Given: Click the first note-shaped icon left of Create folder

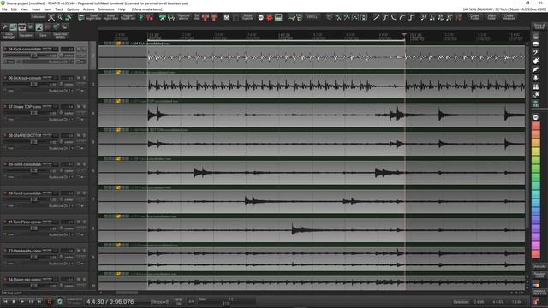Looking at the screenshot, I should click(x=423, y=17).
